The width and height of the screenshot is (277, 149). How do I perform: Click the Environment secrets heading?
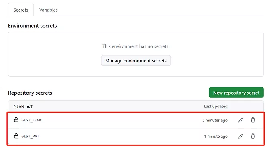tap(33, 26)
